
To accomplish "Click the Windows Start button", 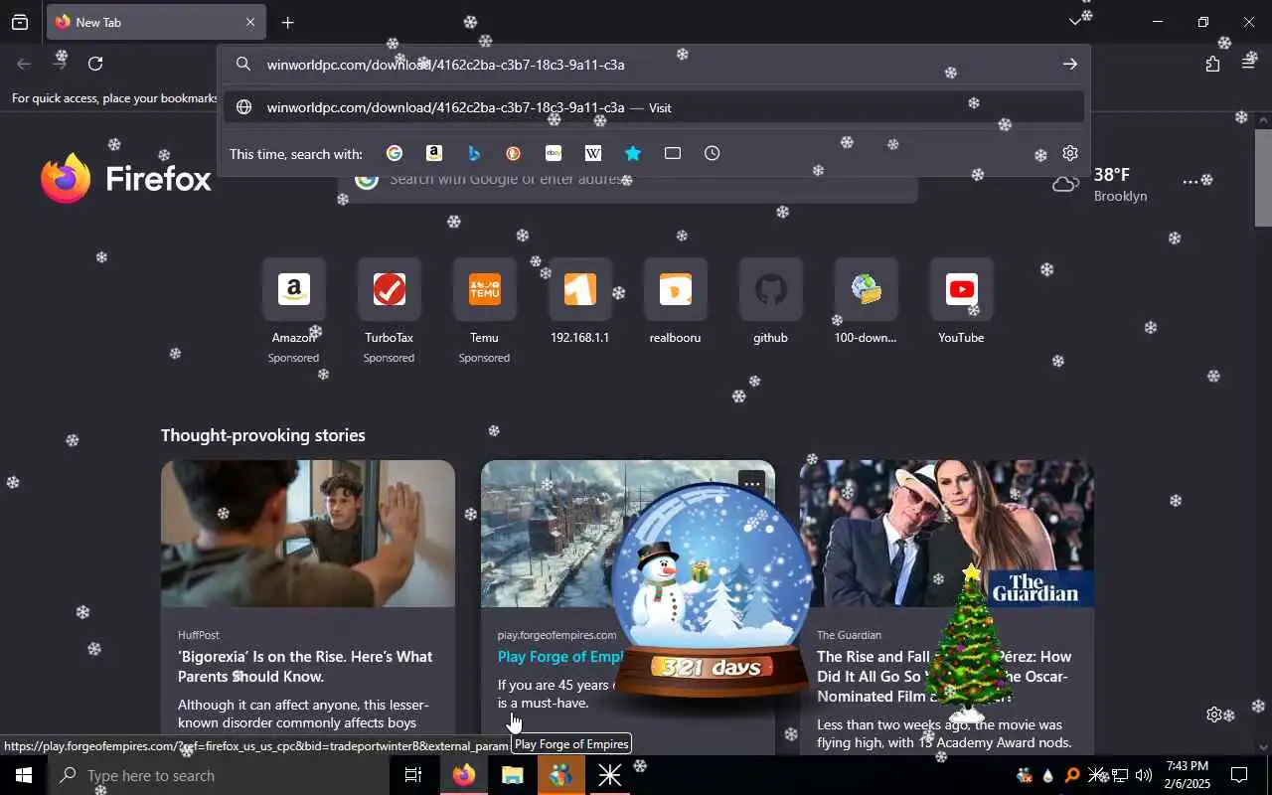I will pyautogui.click(x=24, y=775).
